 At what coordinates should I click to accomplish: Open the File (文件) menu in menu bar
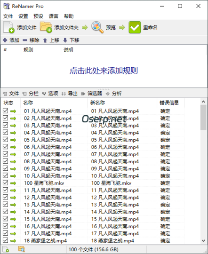pos(8,16)
